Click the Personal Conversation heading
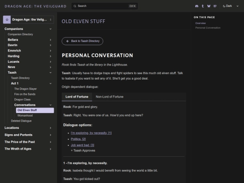The image size is (244, 183). [x=98, y=56]
